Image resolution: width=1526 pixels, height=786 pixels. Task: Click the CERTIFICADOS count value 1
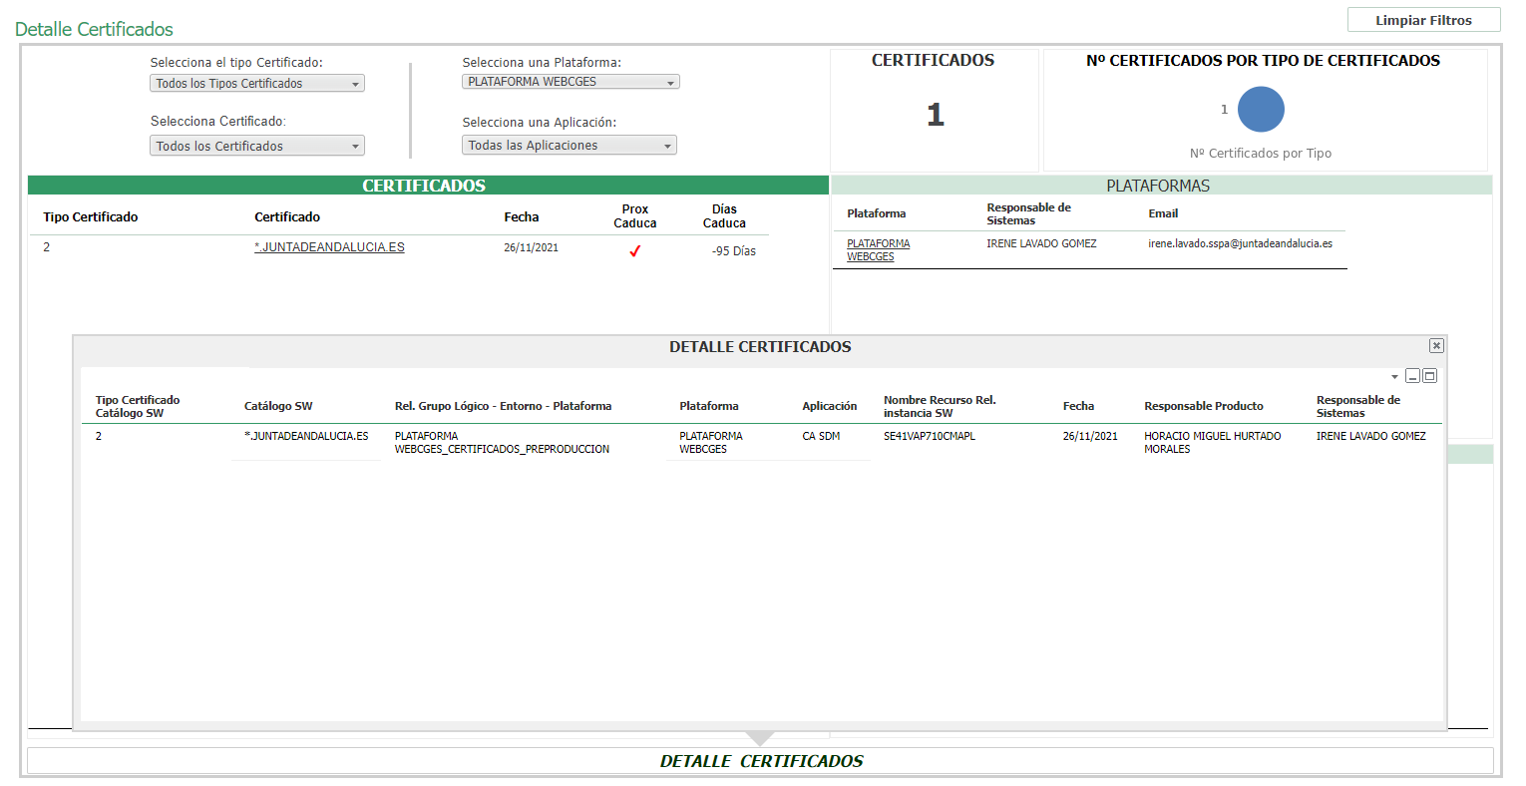tap(935, 115)
